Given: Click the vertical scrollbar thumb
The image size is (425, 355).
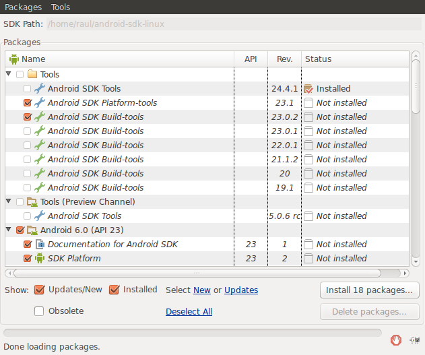Looking at the screenshot, I should point(416,86).
